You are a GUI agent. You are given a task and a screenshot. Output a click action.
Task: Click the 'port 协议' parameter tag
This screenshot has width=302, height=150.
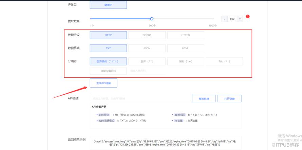104,115
